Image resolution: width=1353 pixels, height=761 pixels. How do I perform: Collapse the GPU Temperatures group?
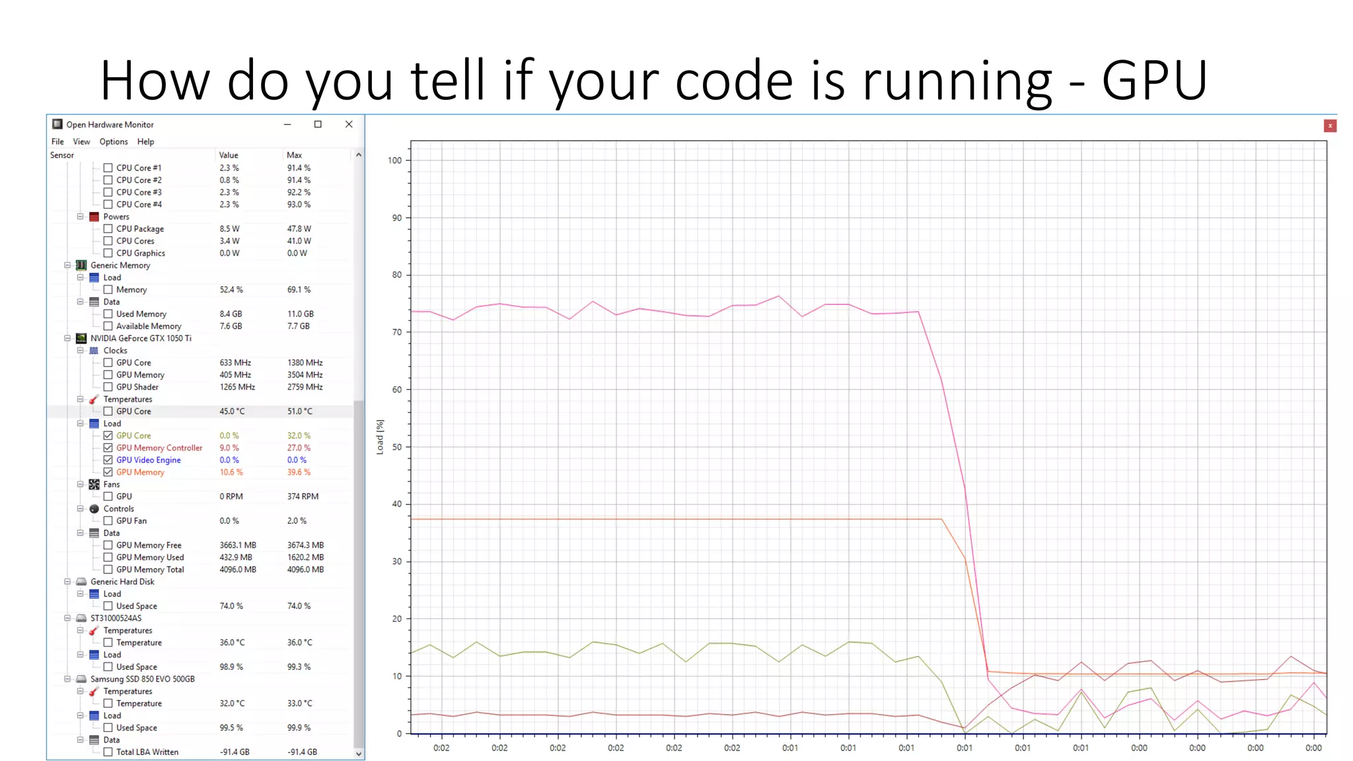[x=81, y=399]
